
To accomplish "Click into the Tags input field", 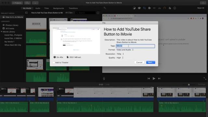I will [x=136, y=46].
